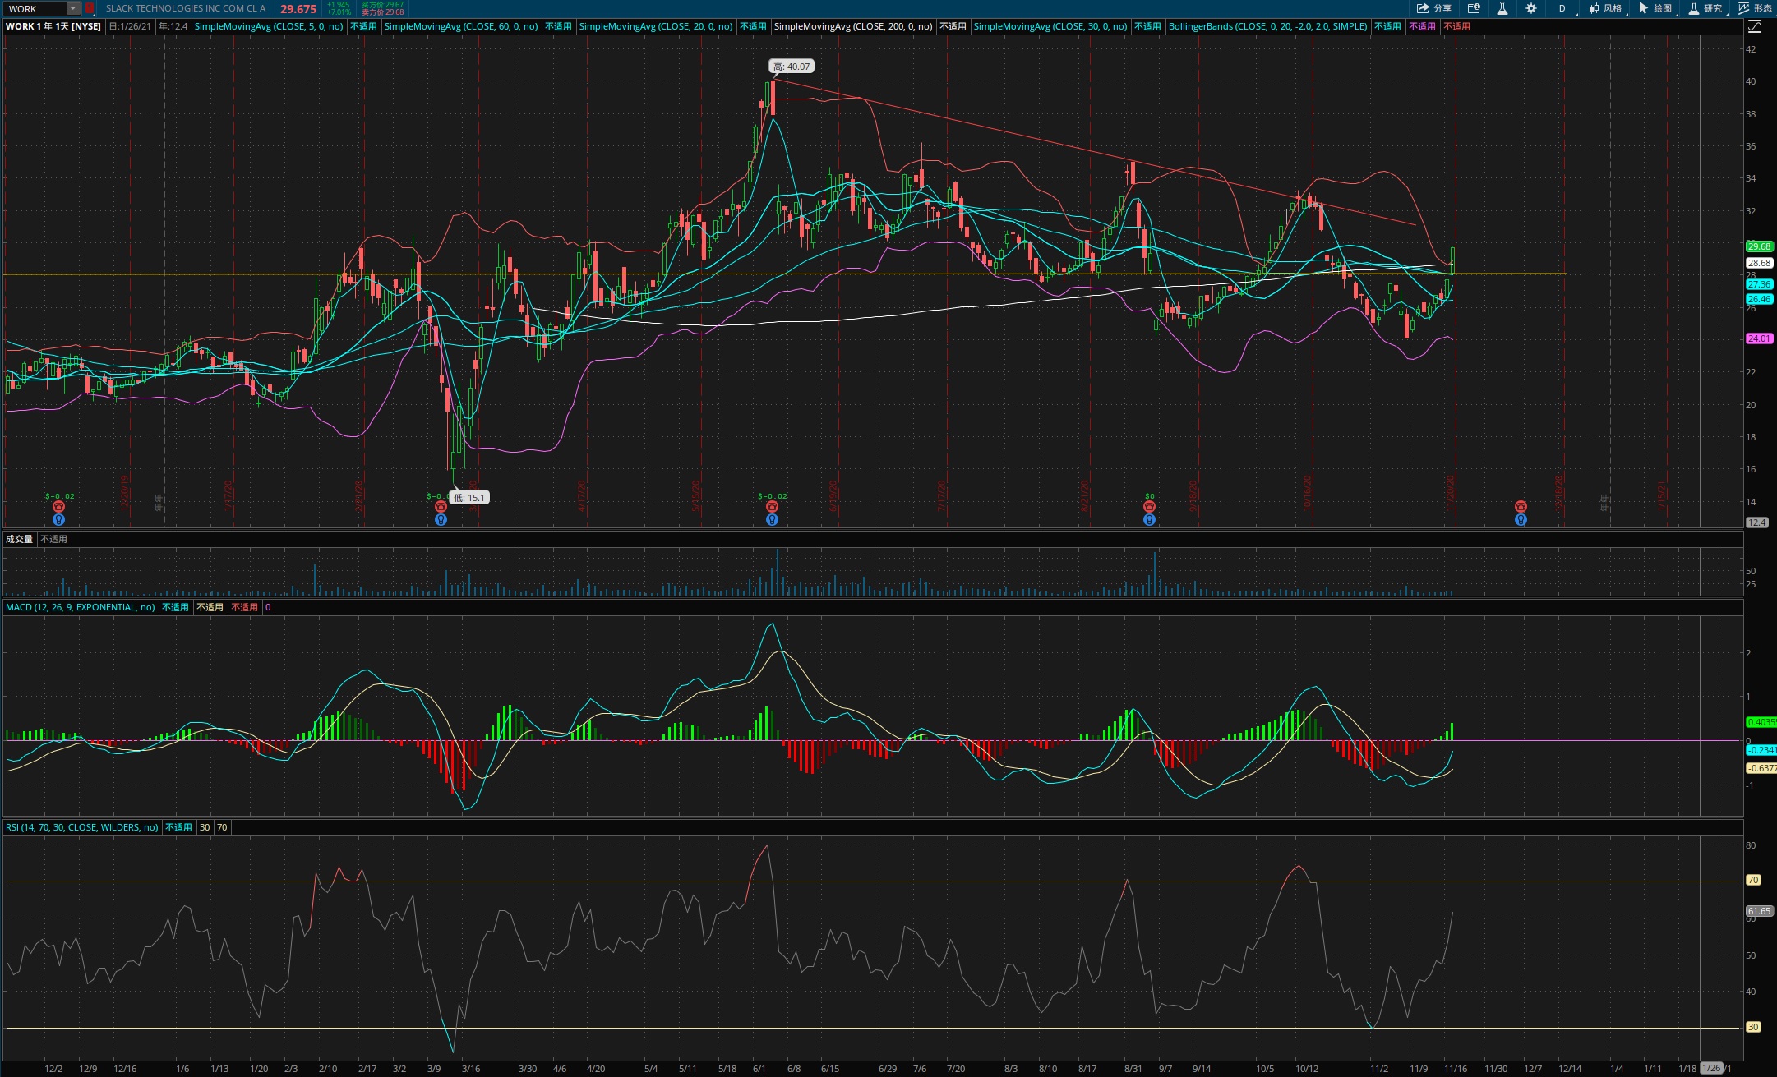The image size is (1777, 1077).
Task: Click the 12.4 axis bubble at chart bottom
Action: [x=1756, y=522]
